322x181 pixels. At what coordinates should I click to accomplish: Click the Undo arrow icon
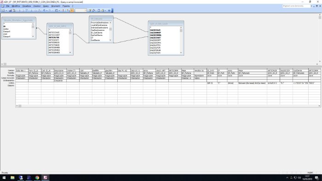44,10
